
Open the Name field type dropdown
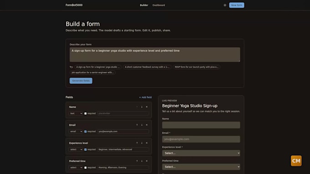[x=76, y=114]
